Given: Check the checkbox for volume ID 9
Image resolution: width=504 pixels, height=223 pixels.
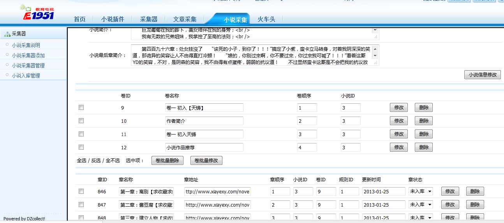Looking at the screenshot, I should [81, 108].
